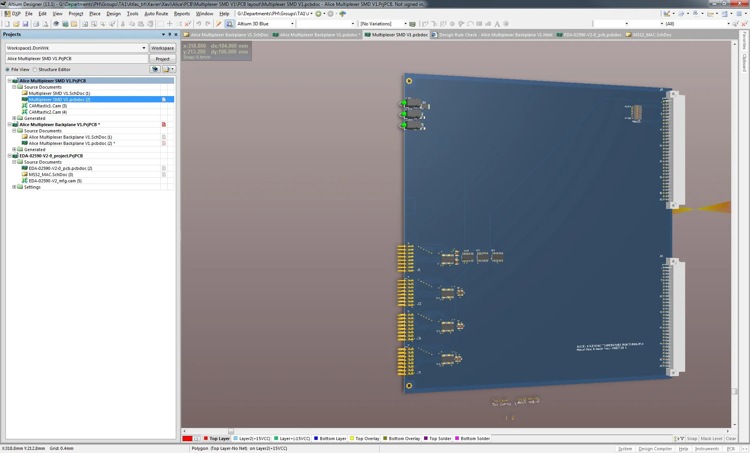Image resolution: width=750 pixels, height=453 pixels.
Task: Open the Design Compiler panel button
Action: pos(655,449)
